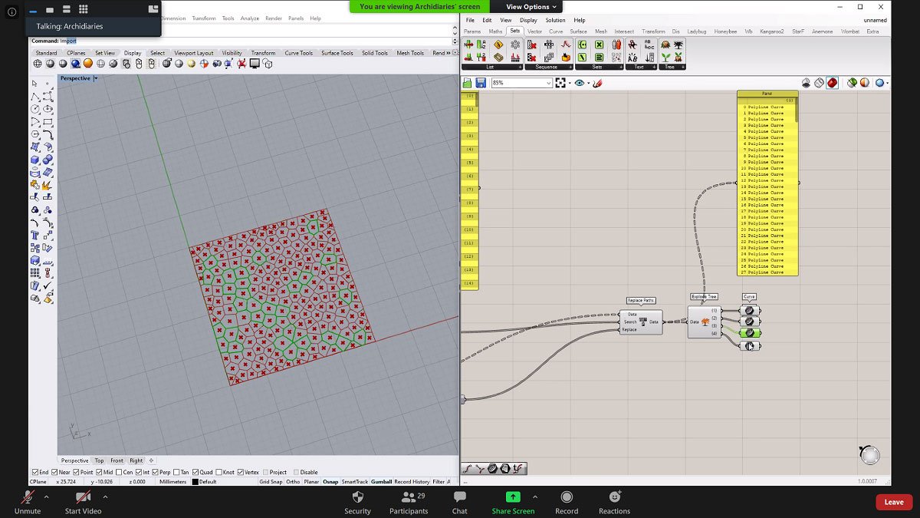Click the palm tree icon in the Tree panel
The height and width of the screenshot is (518, 920).
678,46
